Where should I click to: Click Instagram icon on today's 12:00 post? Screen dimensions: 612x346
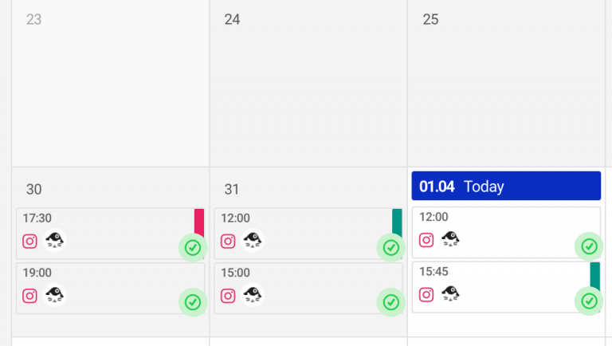(x=426, y=240)
